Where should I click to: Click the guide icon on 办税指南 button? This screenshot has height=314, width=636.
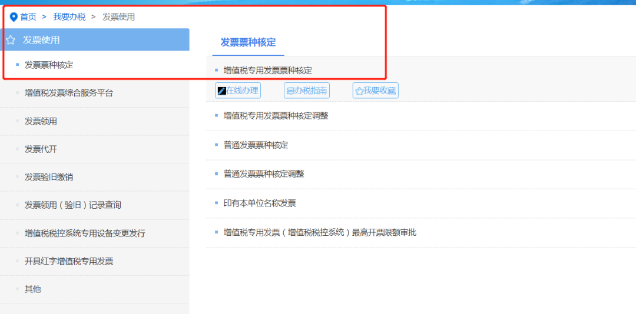290,91
